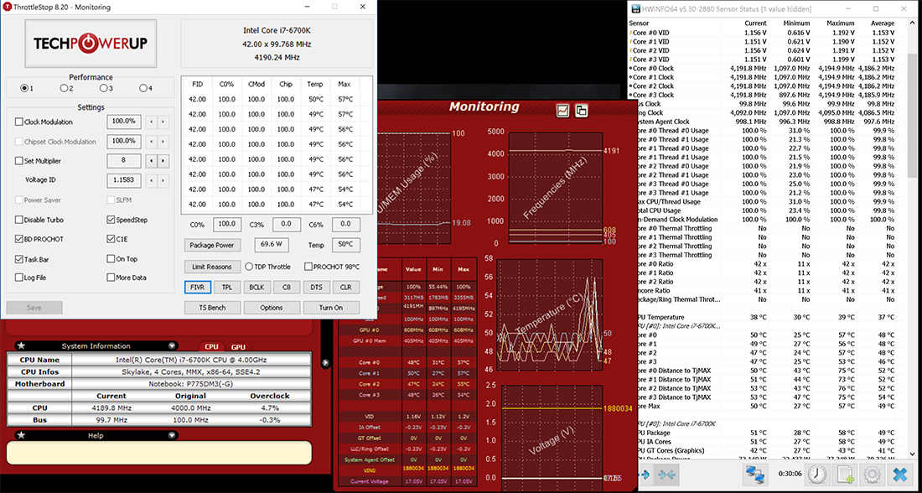
Task: Increase Set Multiplier with right arrow
Action: point(164,161)
